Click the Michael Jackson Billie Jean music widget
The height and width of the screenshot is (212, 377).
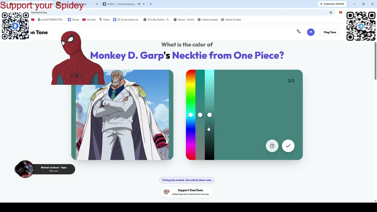point(45,169)
